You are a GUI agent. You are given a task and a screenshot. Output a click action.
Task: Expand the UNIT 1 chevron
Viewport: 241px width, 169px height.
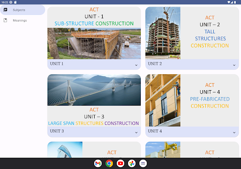click(137, 65)
